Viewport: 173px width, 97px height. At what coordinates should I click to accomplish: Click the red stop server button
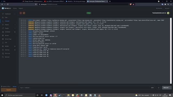(21, 13)
